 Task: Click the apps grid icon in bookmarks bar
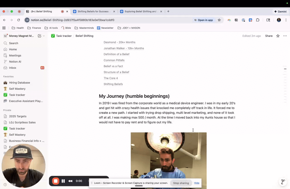tap(4, 28)
